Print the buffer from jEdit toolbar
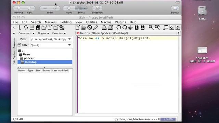This screenshot has width=219, height=123. click(104, 27)
